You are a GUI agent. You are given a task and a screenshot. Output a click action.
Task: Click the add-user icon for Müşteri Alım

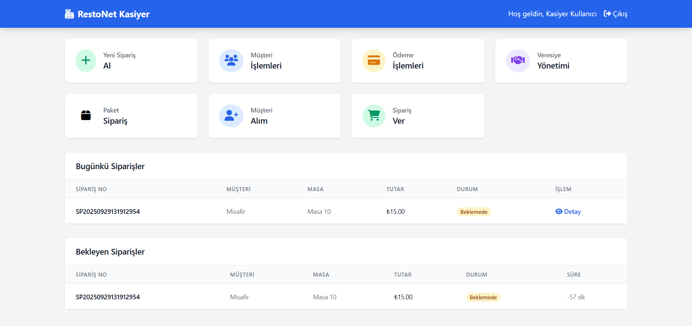click(x=231, y=116)
